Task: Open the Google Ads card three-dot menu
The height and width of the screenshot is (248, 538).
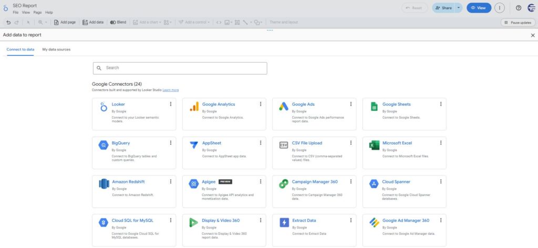Action: (350, 104)
